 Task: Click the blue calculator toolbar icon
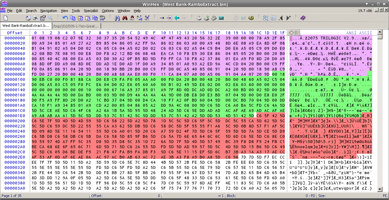pyautogui.click(x=221, y=18)
